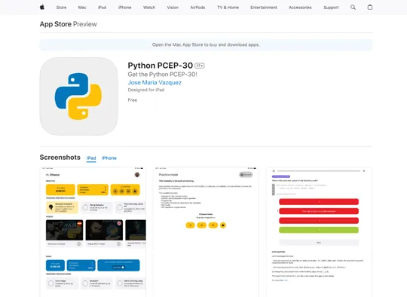The width and height of the screenshot is (407, 297).
Task: Click the 'Screenshots' section heading
Action: pyautogui.click(x=60, y=158)
